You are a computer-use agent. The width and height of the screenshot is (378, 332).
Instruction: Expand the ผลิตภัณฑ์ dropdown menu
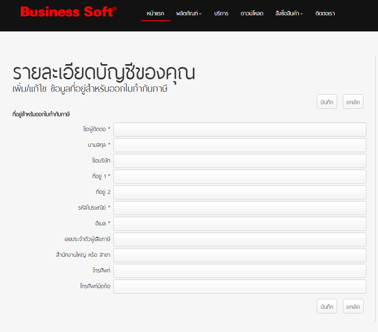[189, 14]
